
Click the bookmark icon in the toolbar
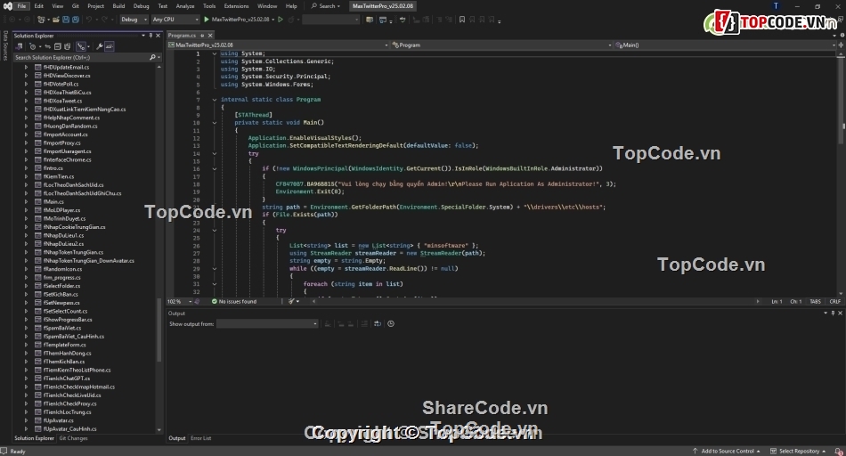[462, 20]
